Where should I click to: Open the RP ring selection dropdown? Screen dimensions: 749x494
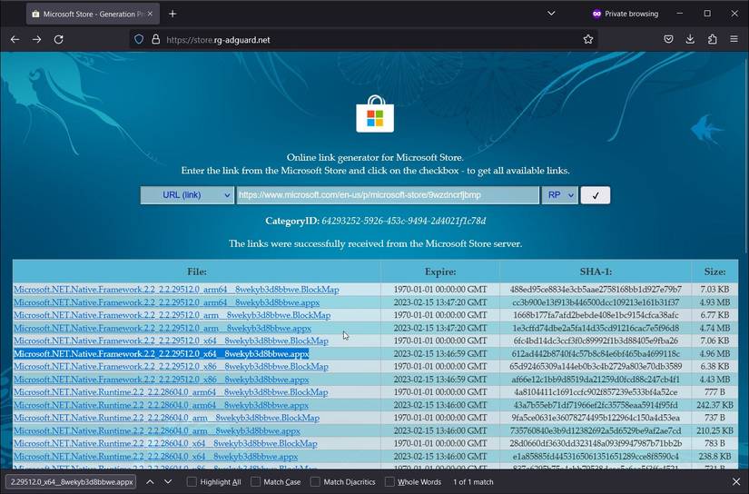click(x=559, y=195)
